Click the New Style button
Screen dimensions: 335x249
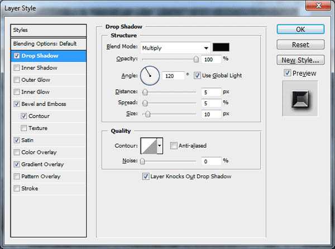click(300, 60)
